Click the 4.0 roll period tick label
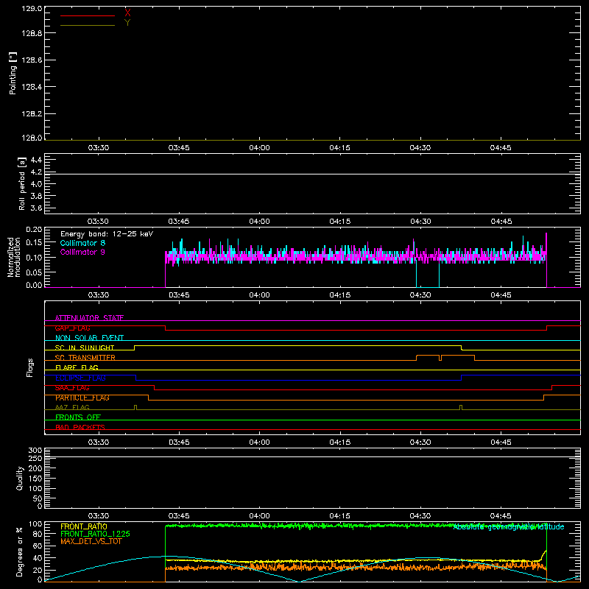 pos(36,184)
